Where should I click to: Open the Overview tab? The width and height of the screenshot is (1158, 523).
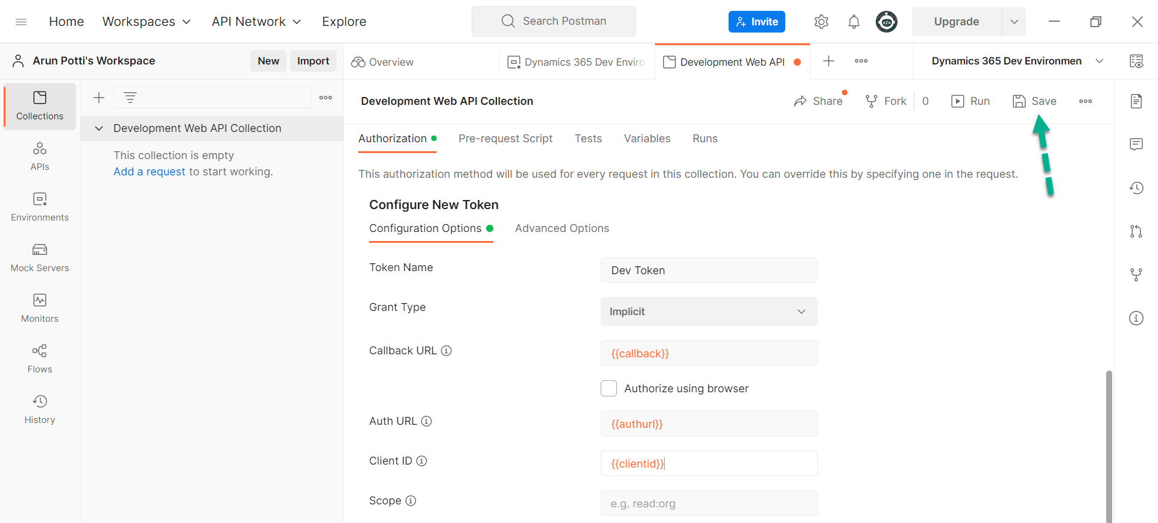click(382, 62)
